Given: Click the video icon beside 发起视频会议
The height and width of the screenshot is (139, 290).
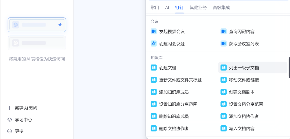Looking at the screenshot, I should tap(154, 31).
